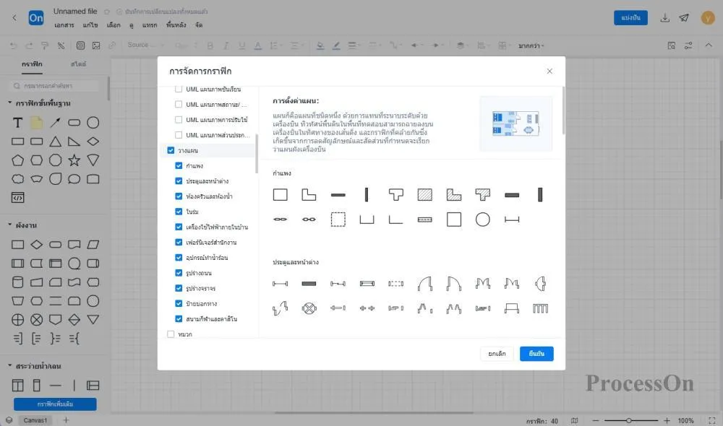This screenshot has width=723, height=426.
Task: Uncheck the กำแพง checkbox
Action: click(x=179, y=165)
